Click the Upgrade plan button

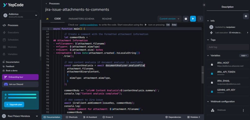[14, 104]
